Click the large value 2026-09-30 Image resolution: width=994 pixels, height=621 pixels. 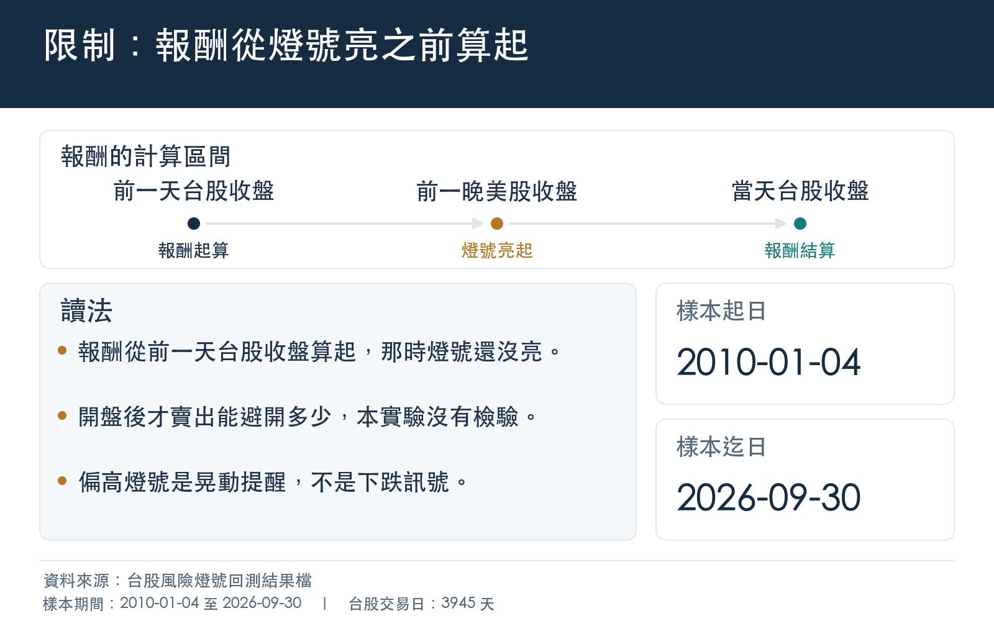click(x=768, y=498)
